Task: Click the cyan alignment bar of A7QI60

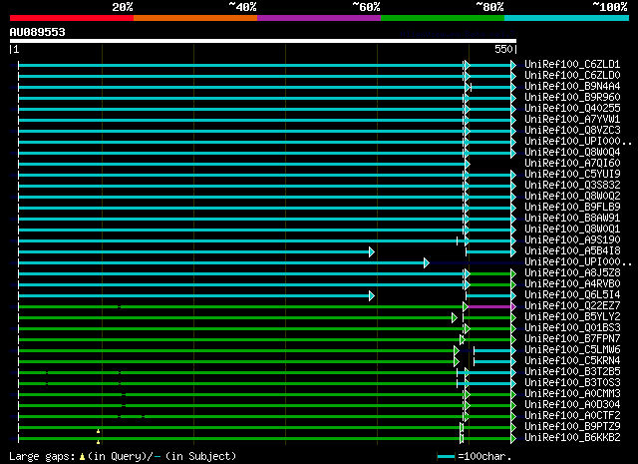Action: [242, 165]
